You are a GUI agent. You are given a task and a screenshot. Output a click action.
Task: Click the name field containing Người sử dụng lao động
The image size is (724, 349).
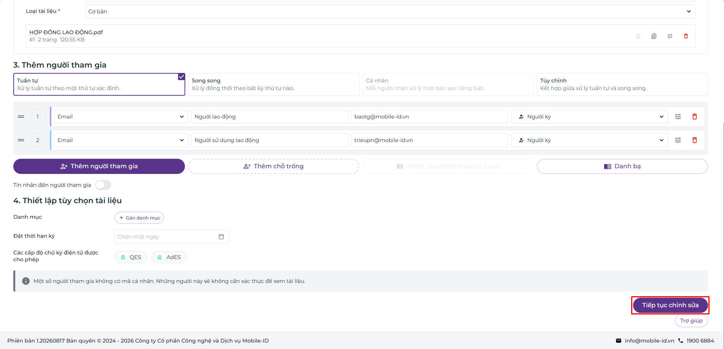coord(270,140)
